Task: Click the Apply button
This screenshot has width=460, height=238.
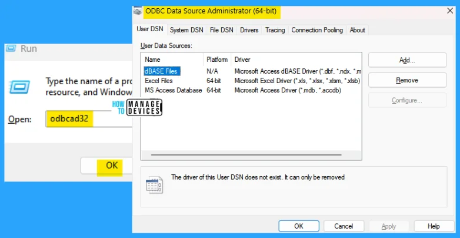Action: pos(389,226)
